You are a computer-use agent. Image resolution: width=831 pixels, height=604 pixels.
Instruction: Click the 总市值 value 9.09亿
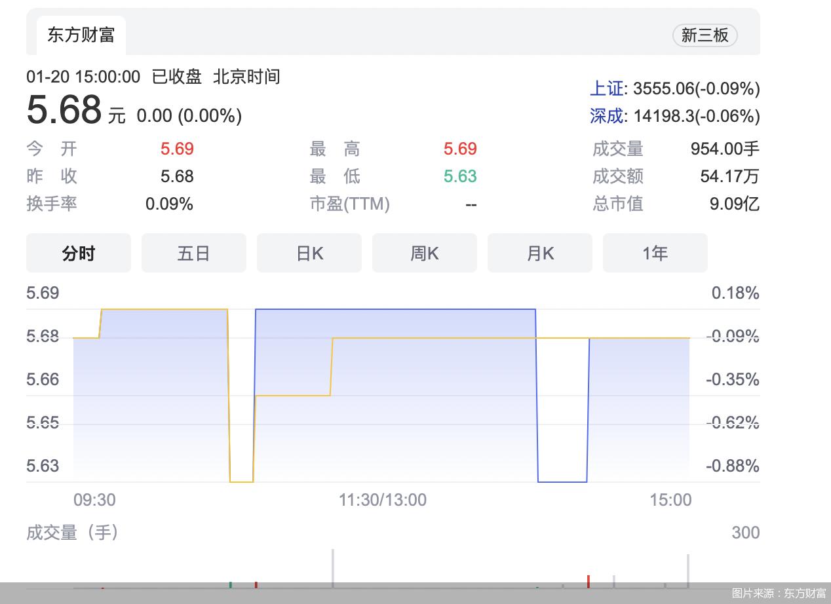click(x=735, y=204)
